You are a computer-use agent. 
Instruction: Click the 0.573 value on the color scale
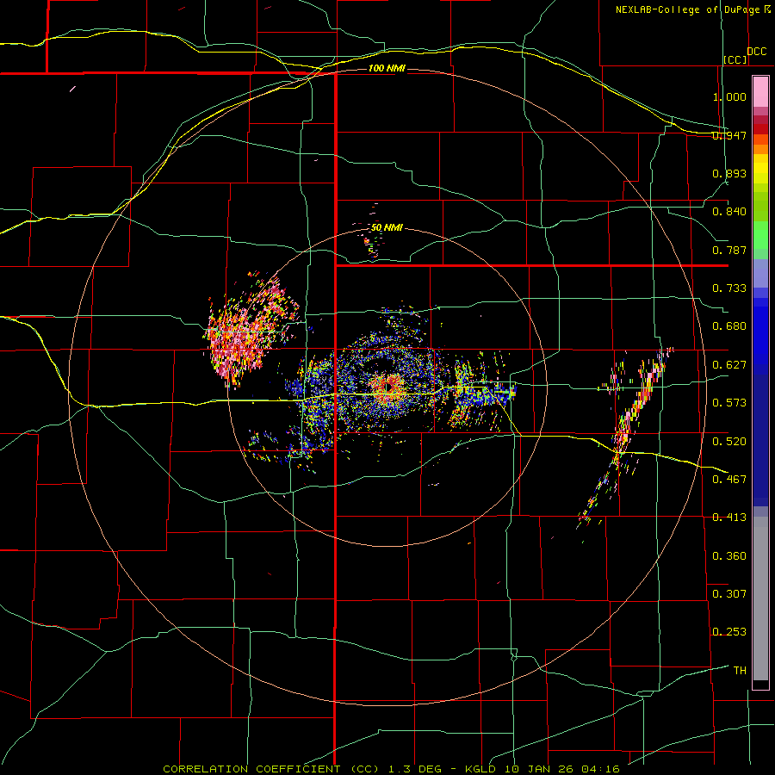729,402
